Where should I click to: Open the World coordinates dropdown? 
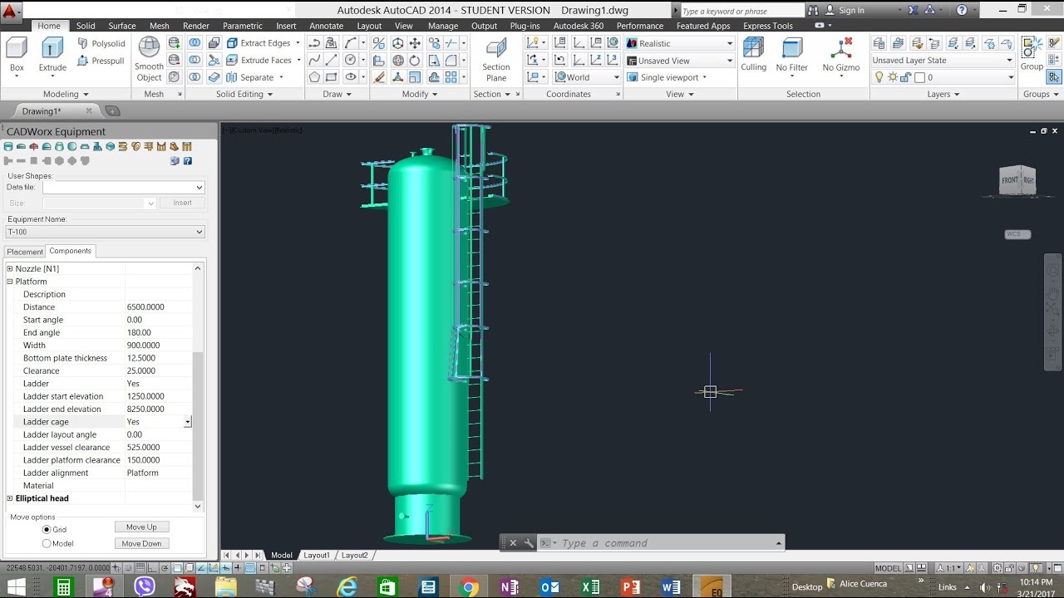(x=616, y=77)
